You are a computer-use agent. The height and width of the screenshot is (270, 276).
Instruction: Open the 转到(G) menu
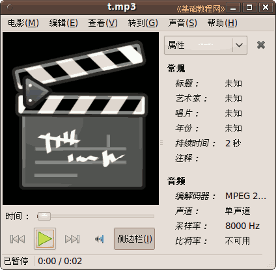click(143, 23)
